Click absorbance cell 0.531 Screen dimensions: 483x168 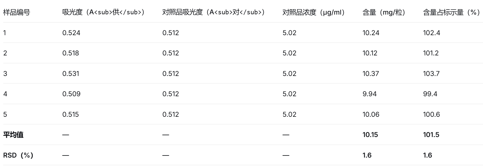pos(71,74)
